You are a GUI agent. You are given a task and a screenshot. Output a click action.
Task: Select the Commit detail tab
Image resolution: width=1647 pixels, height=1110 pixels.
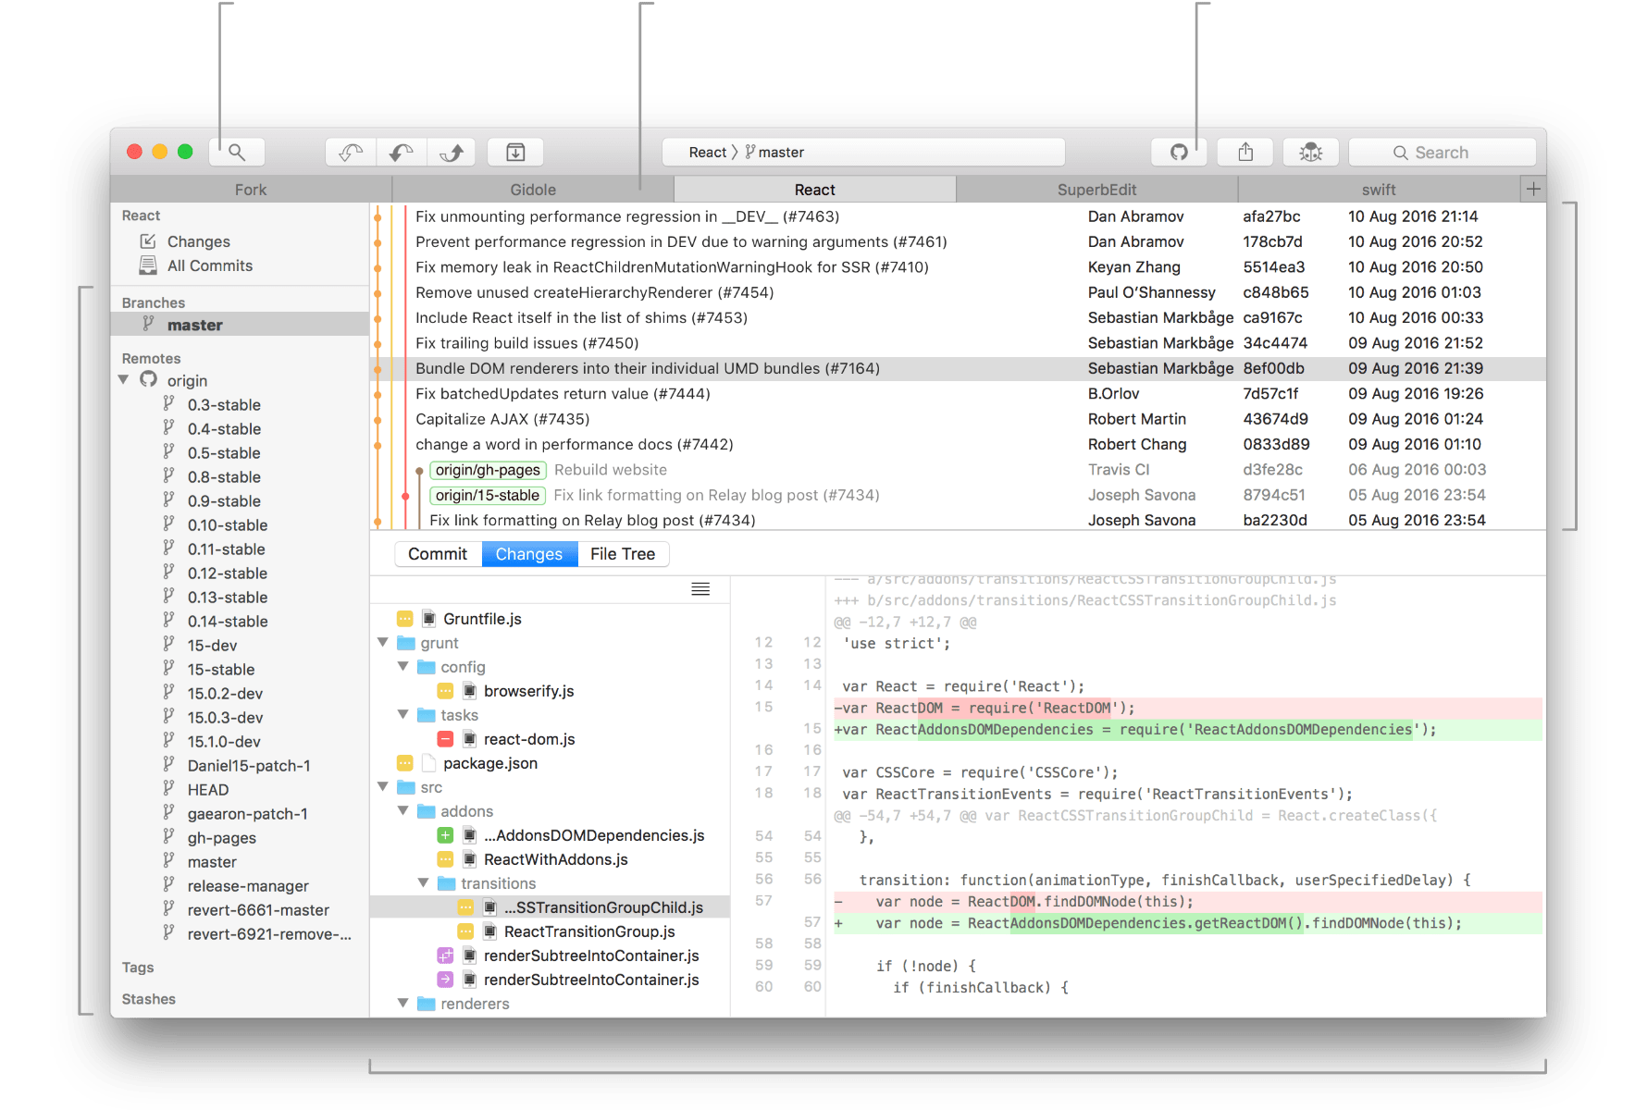tap(438, 554)
